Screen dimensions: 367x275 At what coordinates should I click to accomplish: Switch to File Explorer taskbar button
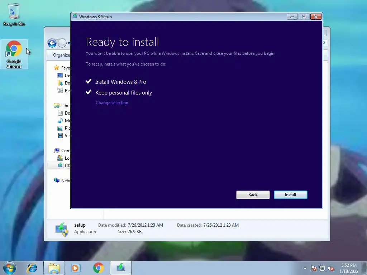coord(54,268)
